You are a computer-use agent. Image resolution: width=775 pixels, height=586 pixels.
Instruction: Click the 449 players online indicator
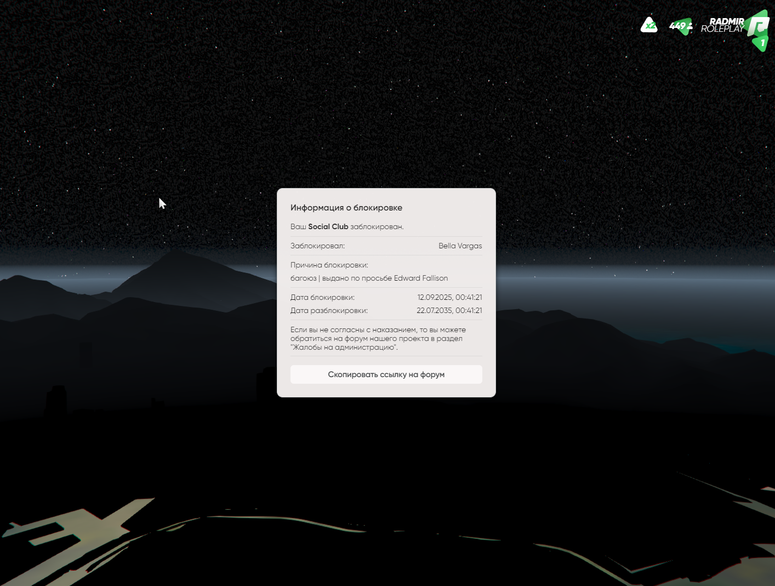click(681, 26)
